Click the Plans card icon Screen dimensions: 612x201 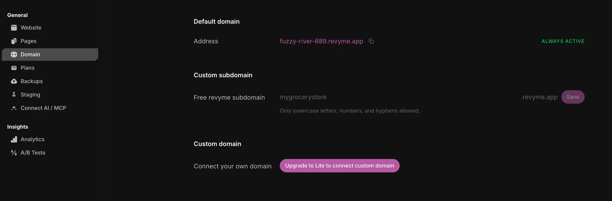(14, 68)
